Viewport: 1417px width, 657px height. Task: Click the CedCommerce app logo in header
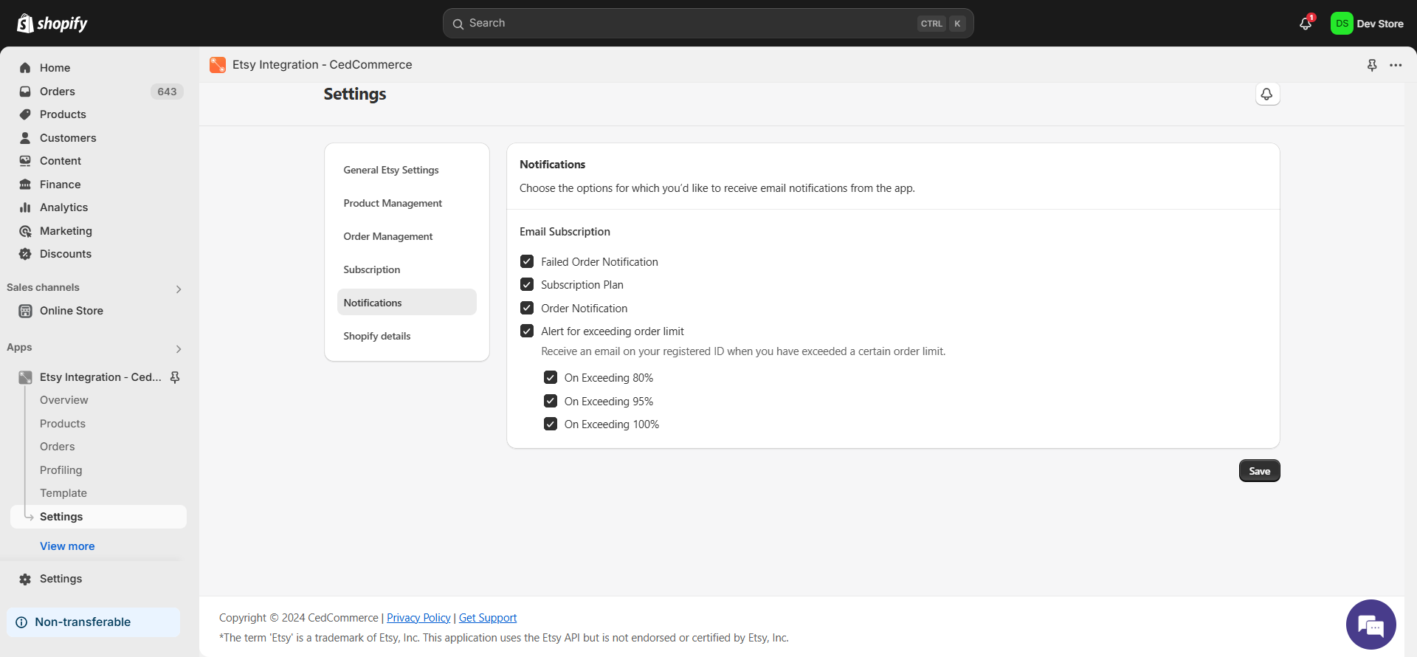pos(218,65)
